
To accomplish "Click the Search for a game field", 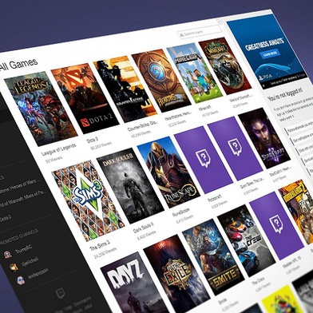I will pyautogui.click(x=200, y=31).
